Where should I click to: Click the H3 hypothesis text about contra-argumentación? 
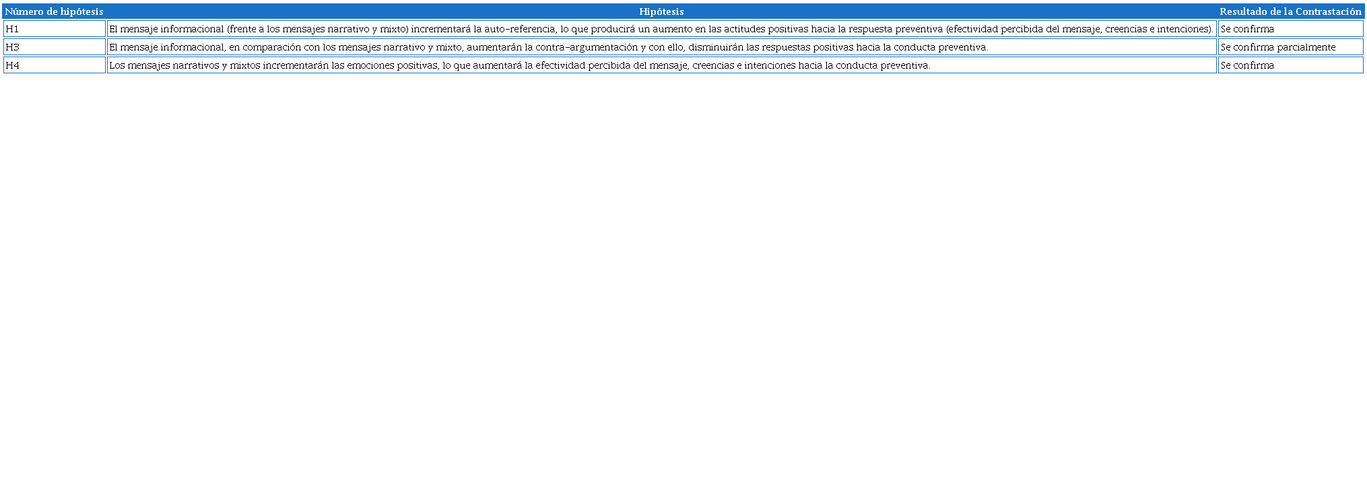pyautogui.click(x=548, y=47)
